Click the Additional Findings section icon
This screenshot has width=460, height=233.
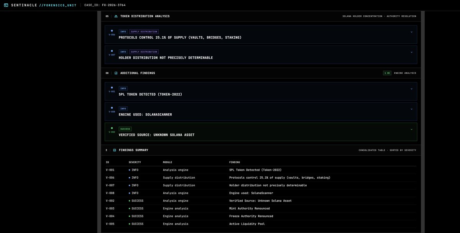click(116, 73)
